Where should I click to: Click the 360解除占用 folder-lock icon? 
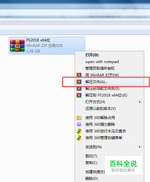click(x=79, y=118)
